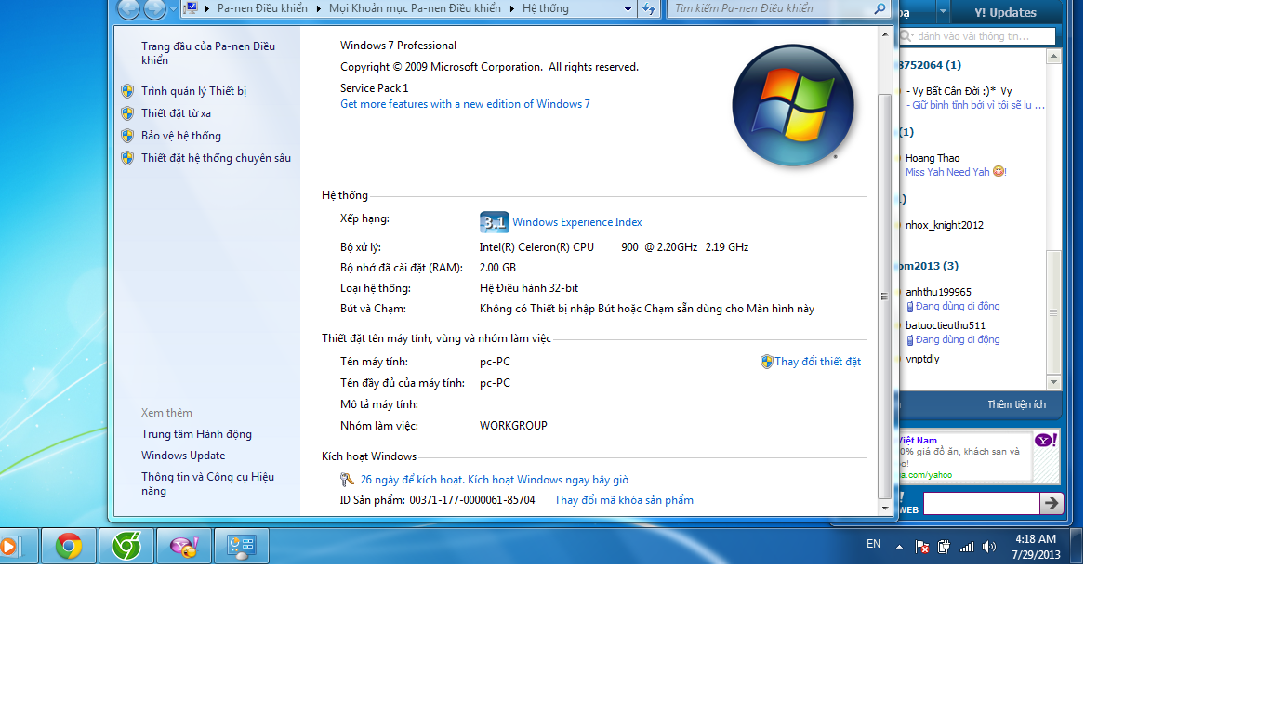Click the Yahoo web search go arrow
Screen dimensions: 1270x714
(x=1051, y=503)
